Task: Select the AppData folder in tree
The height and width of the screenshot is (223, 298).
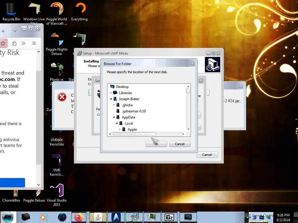Action: point(128,117)
